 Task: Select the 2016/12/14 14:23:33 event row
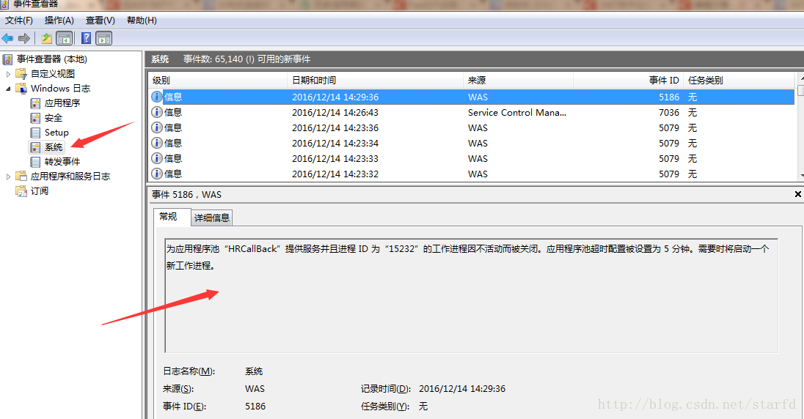click(x=472, y=158)
